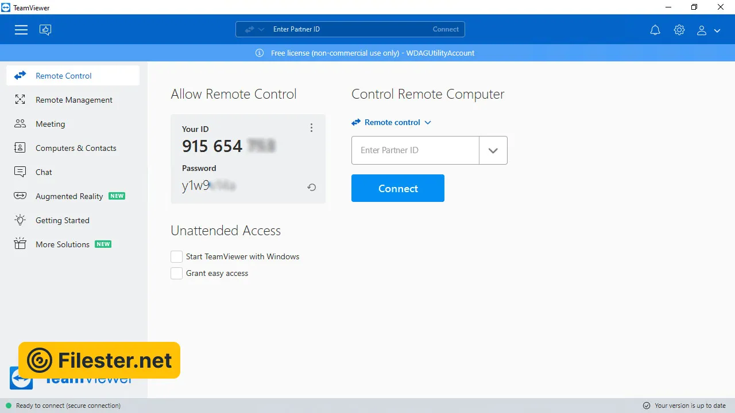
Task: Toggle the Grant easy access checkbox
Action: click(177, 274)
